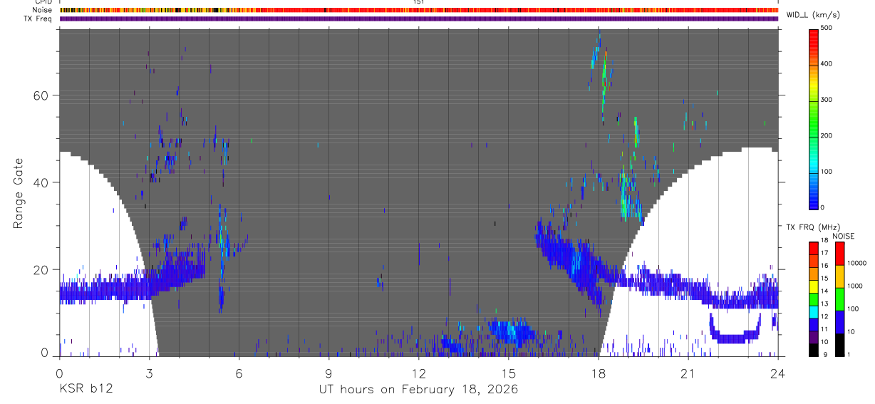Click the WID (km/s) color scale bar

click(814, 118)
